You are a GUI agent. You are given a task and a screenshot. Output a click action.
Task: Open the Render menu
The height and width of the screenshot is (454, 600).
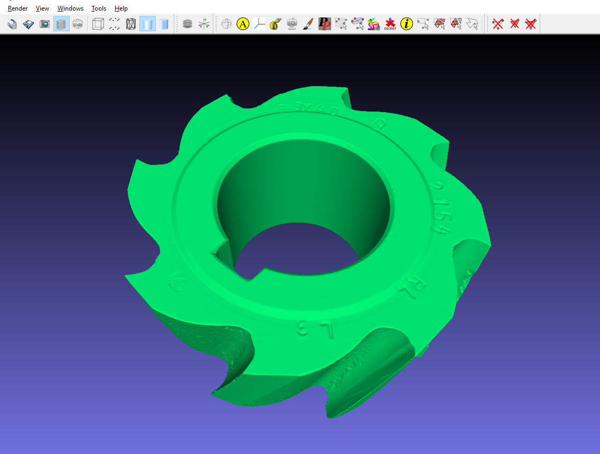point(17,8)
